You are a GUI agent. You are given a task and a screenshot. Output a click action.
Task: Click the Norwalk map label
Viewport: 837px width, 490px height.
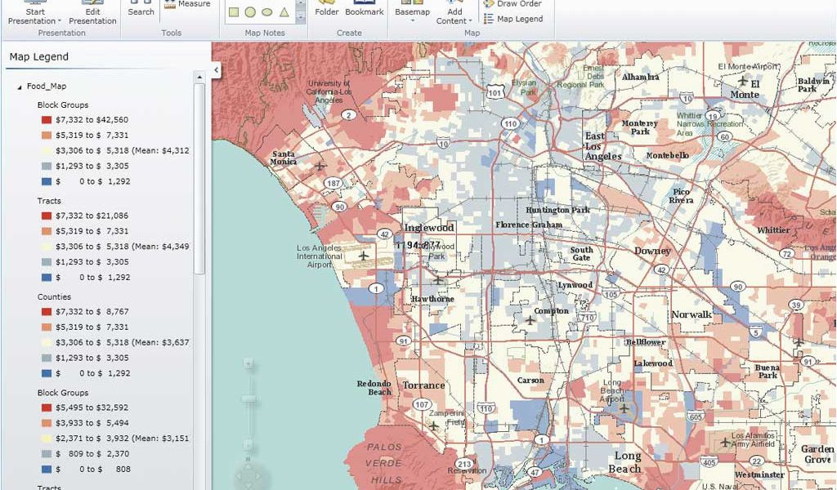pos(692,314)
